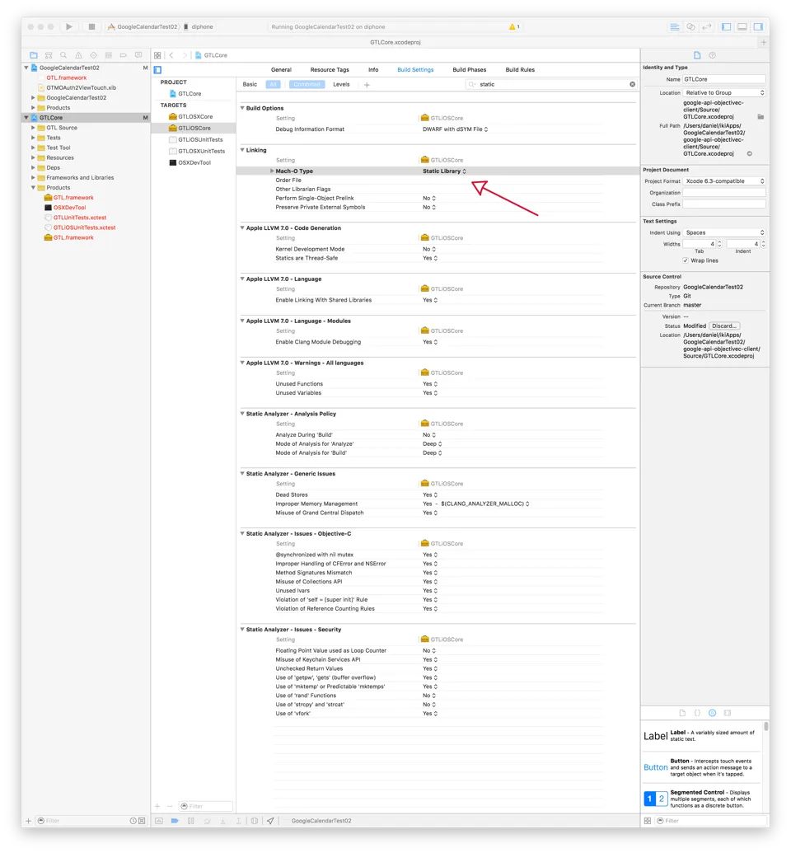Select the Levels filter option

[x=341, y=84]
